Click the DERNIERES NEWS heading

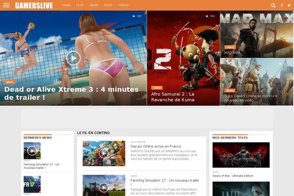click(38, 138)
